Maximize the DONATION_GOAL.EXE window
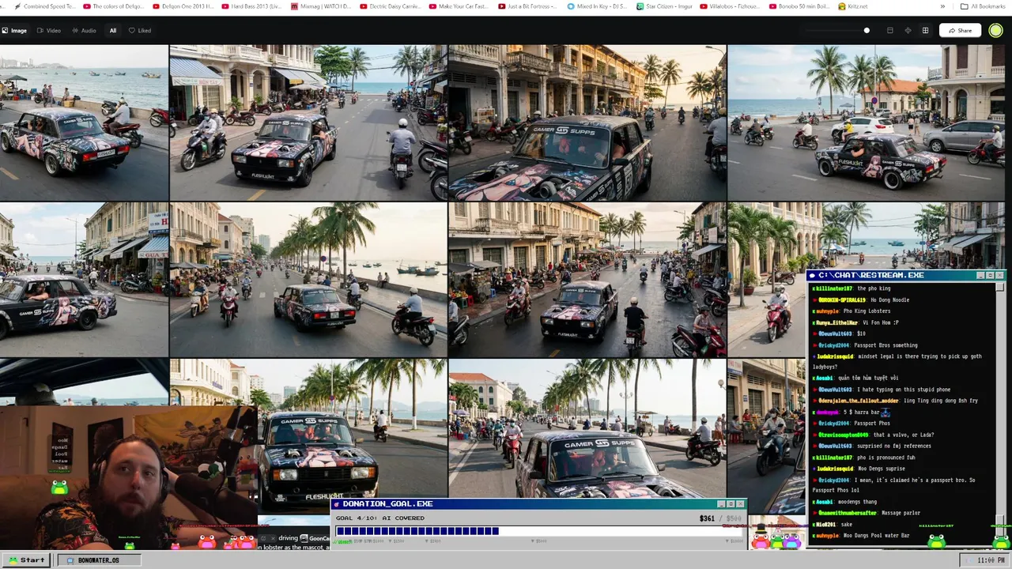The image size is (1012, 569). point(731,504)
